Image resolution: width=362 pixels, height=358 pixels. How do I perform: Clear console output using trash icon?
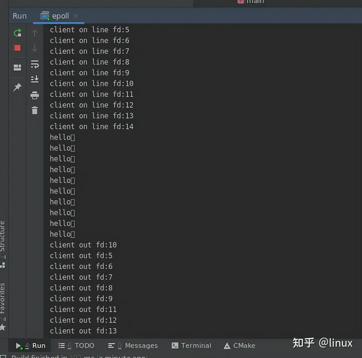click(35, 110)
